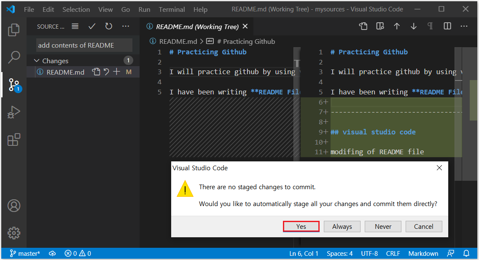Split the editor right
The height and width of the screenshot is (260, 479).
[447, 26]
